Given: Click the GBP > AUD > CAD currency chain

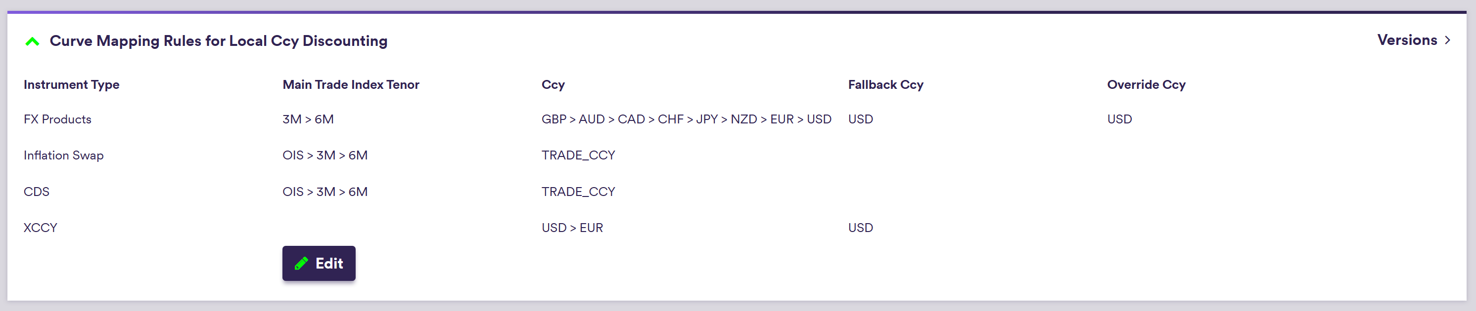Looking at the screenshot, I should click(x=686, y=119).
